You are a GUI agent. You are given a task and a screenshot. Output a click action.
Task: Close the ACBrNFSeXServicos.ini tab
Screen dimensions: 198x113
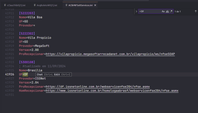95,5
